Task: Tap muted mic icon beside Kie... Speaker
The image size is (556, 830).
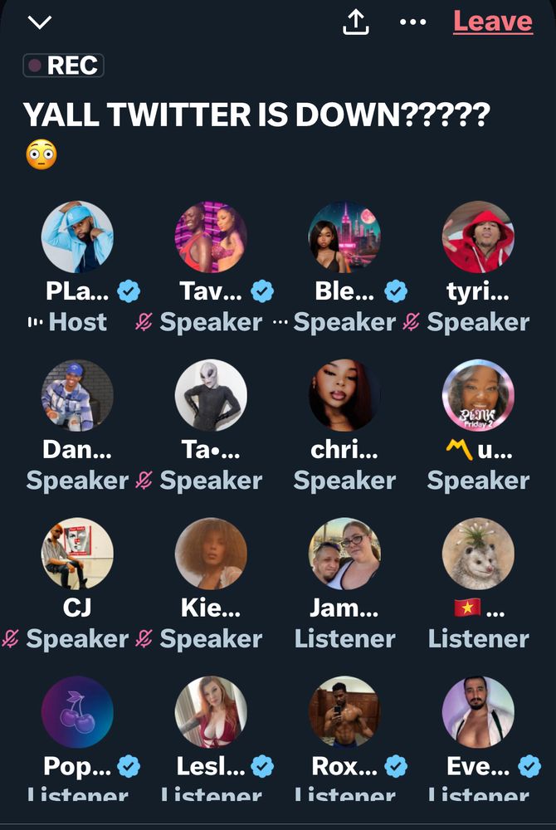Action: [144, 639]
